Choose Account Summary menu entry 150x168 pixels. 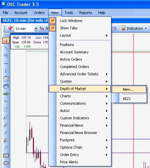(x=80, y=52)
